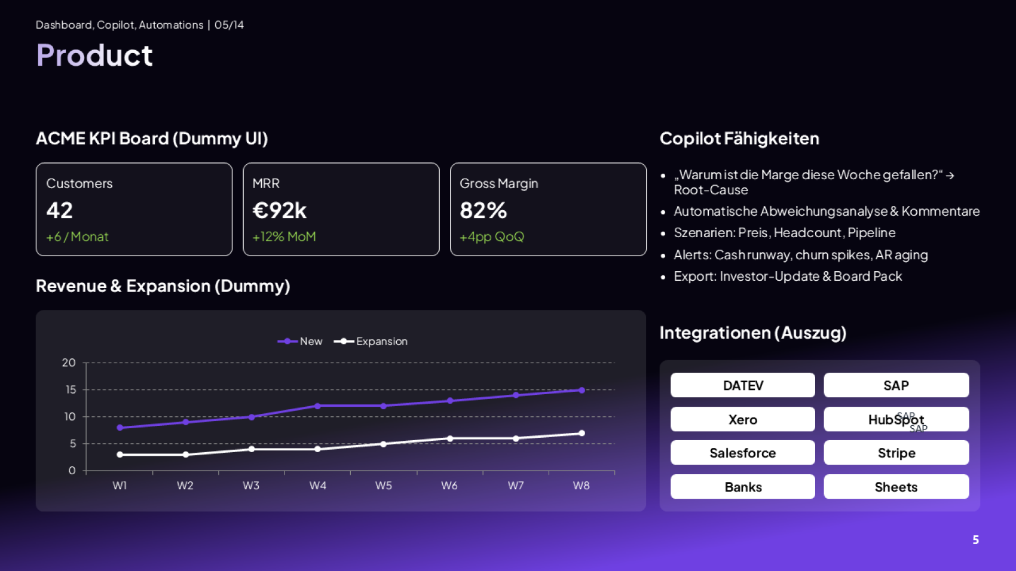Select the Stripe integration tile

pyautogui.click(x=896, y=453)
